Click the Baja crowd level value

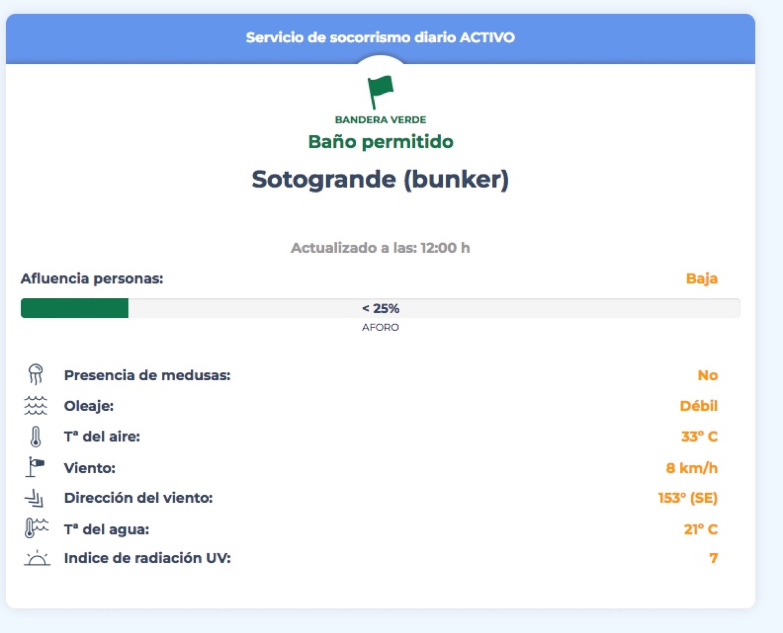click(702, 279)
